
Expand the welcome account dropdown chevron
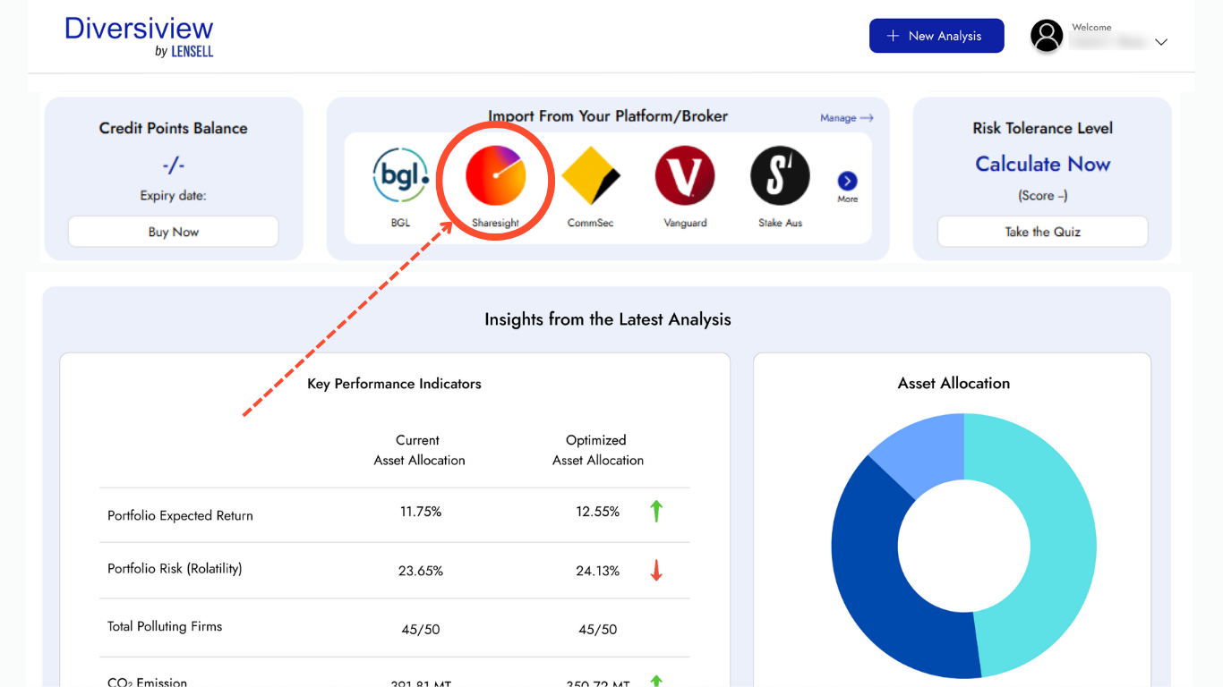(x=1161, y=41)
